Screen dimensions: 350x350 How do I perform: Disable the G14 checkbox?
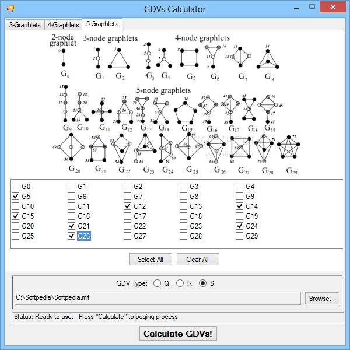click(240, 206)
